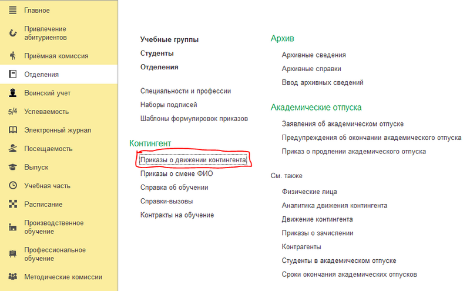The image size is (470, 291).
Task: Switch to the Электронный журнал section
Action: [x=59, y=130]
